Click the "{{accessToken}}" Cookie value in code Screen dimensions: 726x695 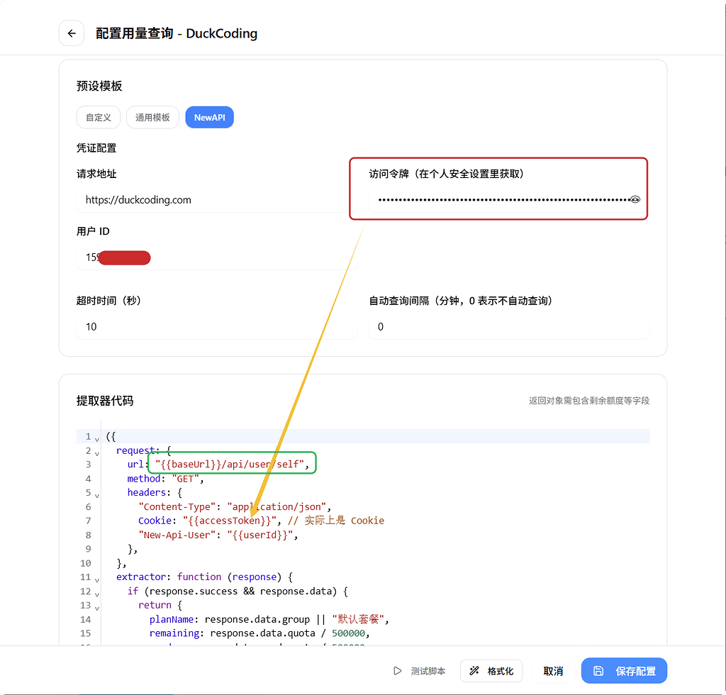229,521
